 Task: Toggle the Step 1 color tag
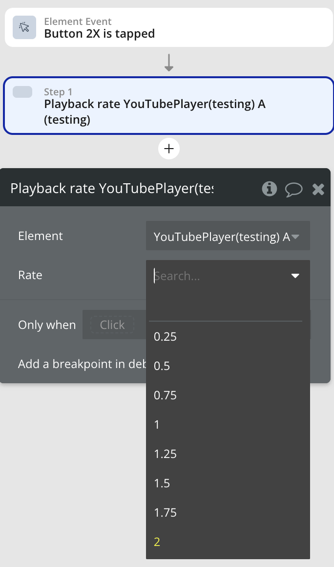(x=22, y=92)
